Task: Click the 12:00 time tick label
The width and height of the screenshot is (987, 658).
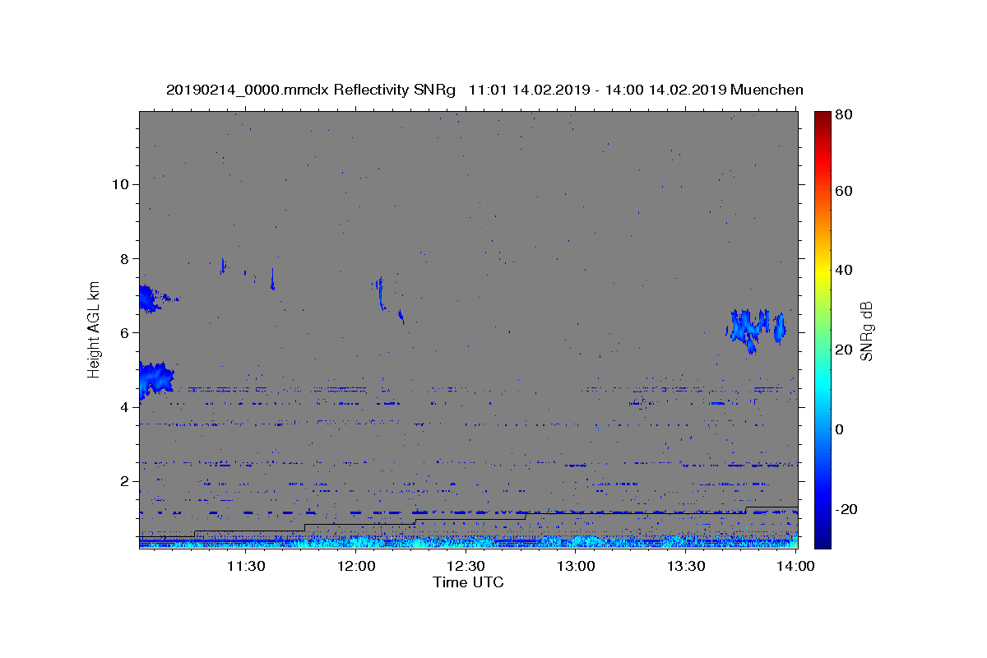Action: [x=355, y=566]
